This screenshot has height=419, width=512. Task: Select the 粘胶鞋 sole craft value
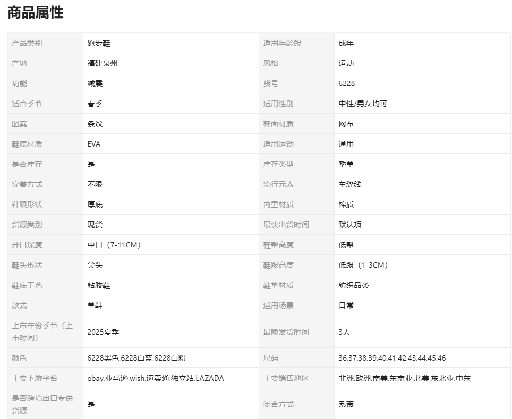pyautogui.click(x=99, y=285)
